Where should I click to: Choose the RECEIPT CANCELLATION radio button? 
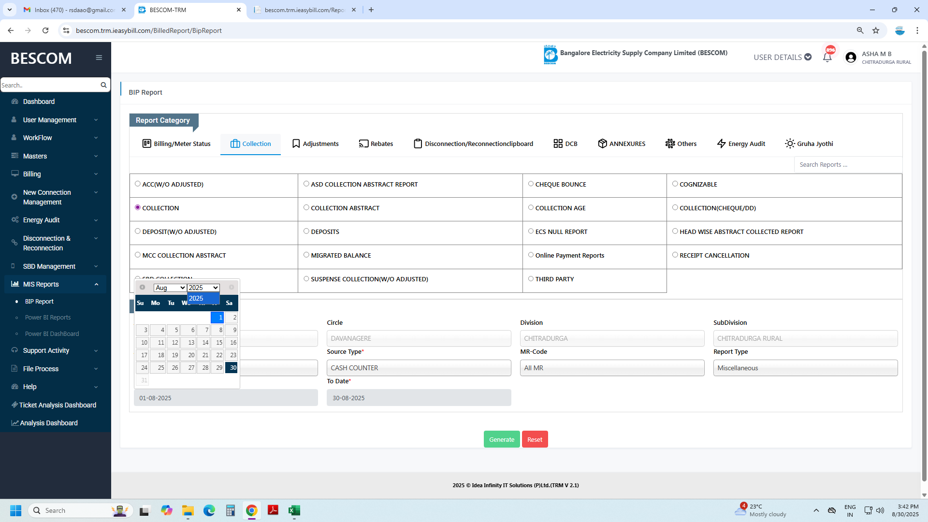675,255
